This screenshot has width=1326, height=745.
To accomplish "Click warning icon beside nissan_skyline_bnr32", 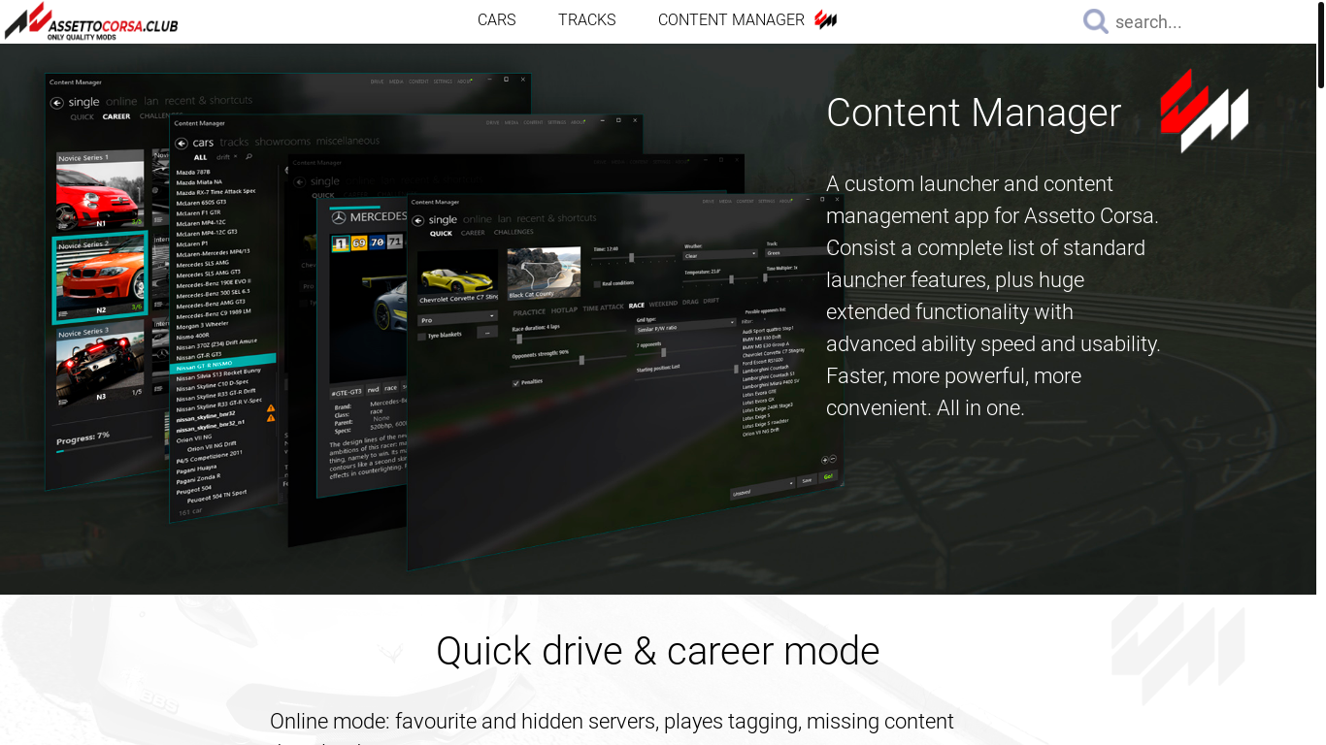I will (x=271, y=408).
